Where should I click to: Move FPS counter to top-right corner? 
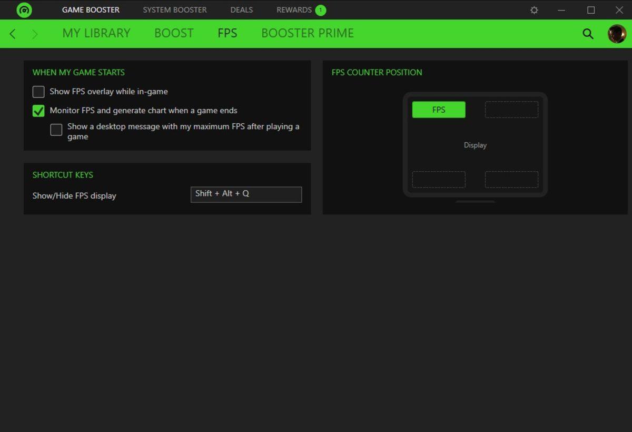tap(511, 109)
